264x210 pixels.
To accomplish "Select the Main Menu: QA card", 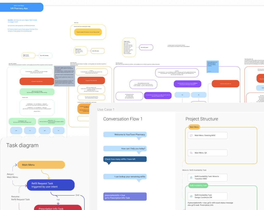I will 208,153.
